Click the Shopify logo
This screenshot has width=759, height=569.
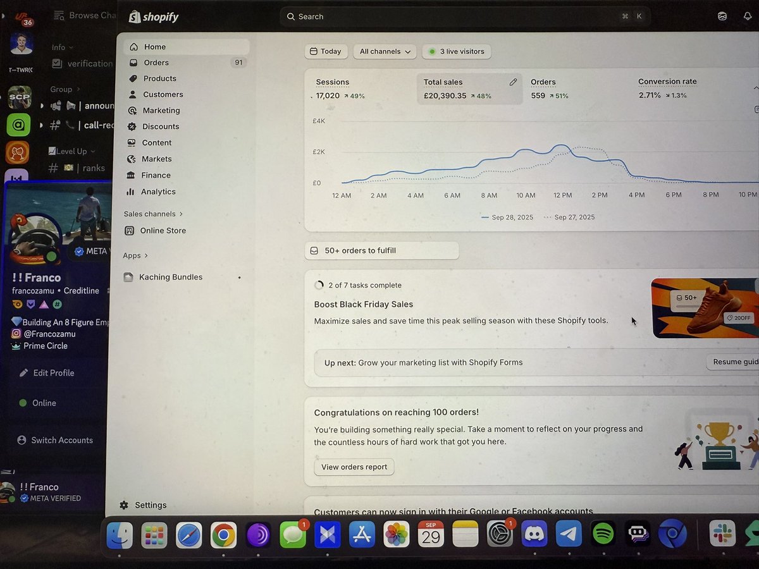154,17
